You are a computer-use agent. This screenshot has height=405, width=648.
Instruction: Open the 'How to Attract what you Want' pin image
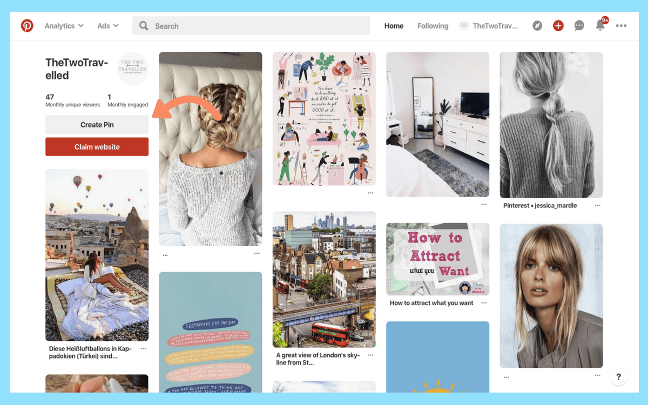click(x=438, y=259)
